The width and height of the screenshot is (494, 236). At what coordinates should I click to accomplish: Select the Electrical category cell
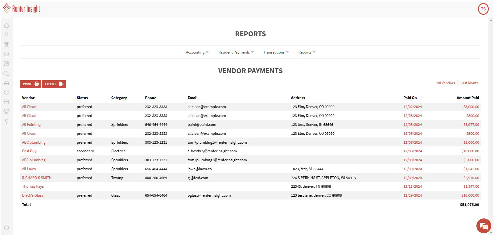[x=119, y=151]
